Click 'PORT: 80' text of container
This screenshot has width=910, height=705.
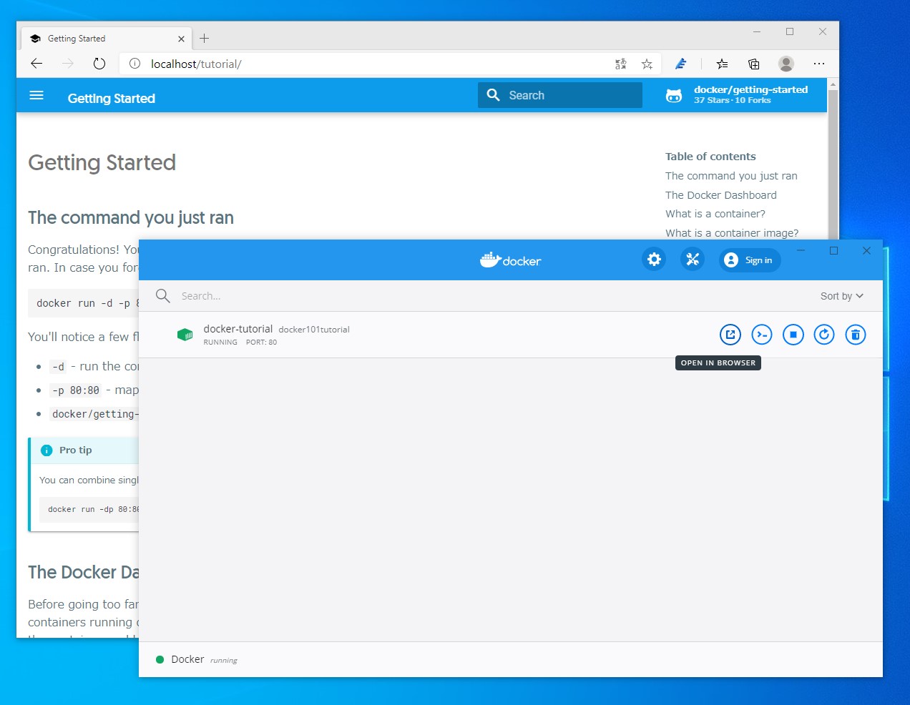tap(261, 342)
